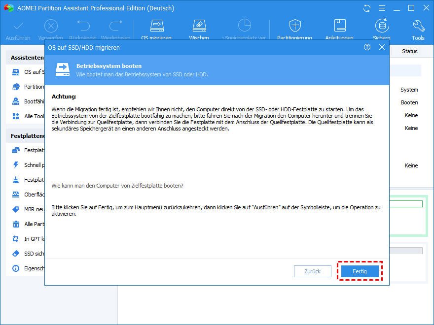Screen dimensions: 434x325
Task: Click the Alle Partitionen löschen trash icon
Action: [16, 224]
